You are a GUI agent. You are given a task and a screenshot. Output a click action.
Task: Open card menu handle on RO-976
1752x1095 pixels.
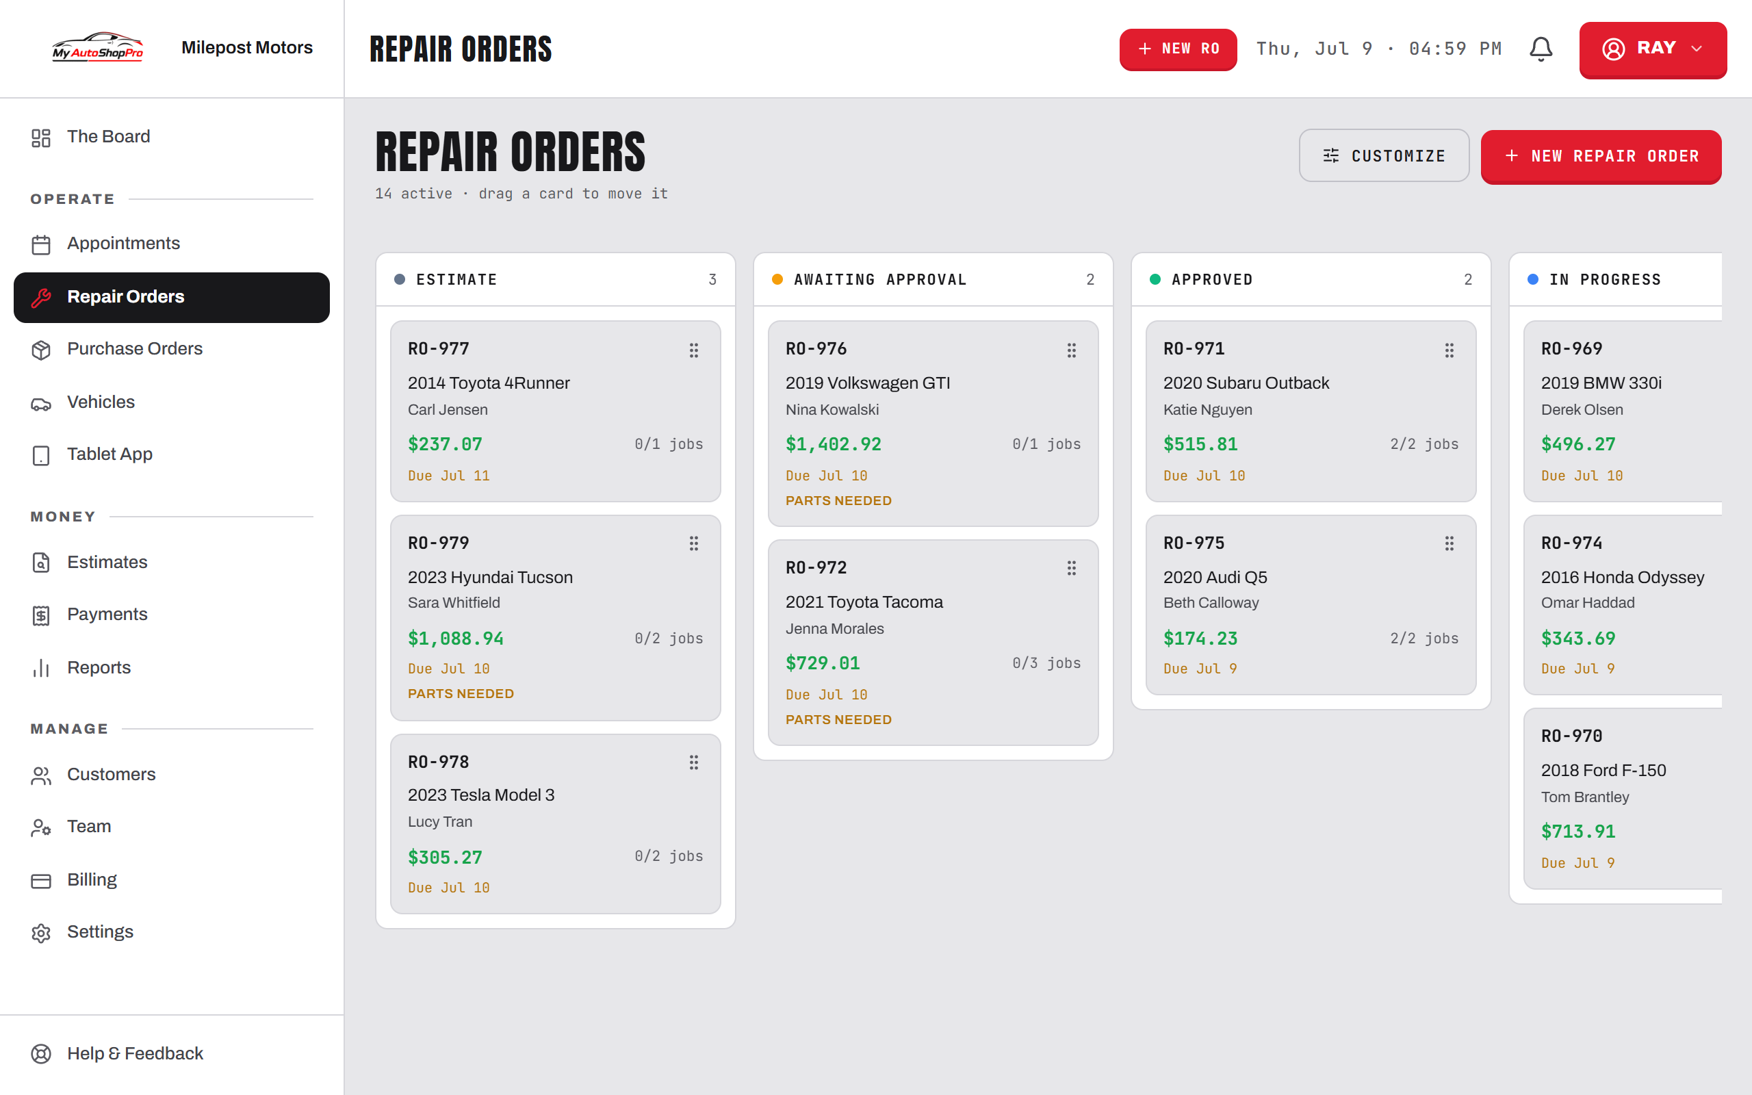click(1072, 350)
